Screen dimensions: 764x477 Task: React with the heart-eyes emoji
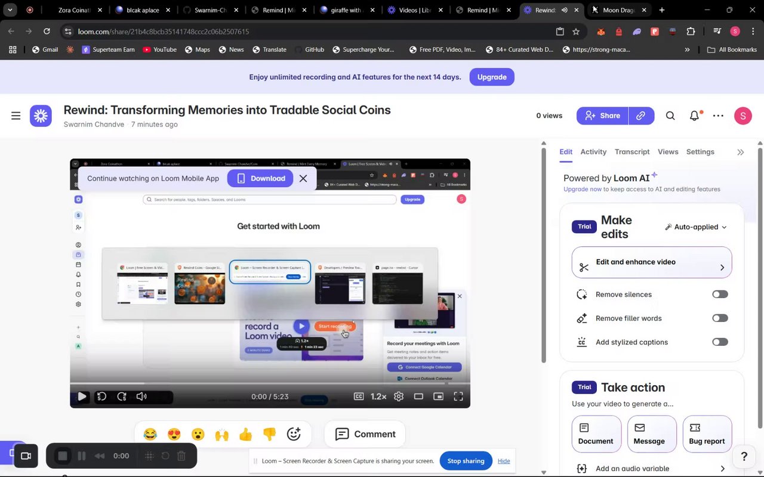click(x=174, y=434)
